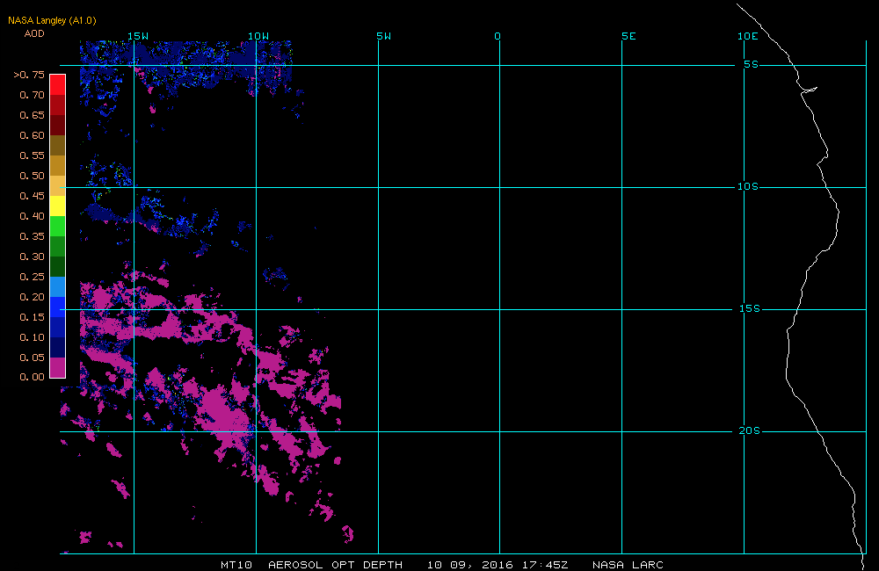Select the 10E longitude label
This screenshot has height=571, width=879.
coord(748,36)
